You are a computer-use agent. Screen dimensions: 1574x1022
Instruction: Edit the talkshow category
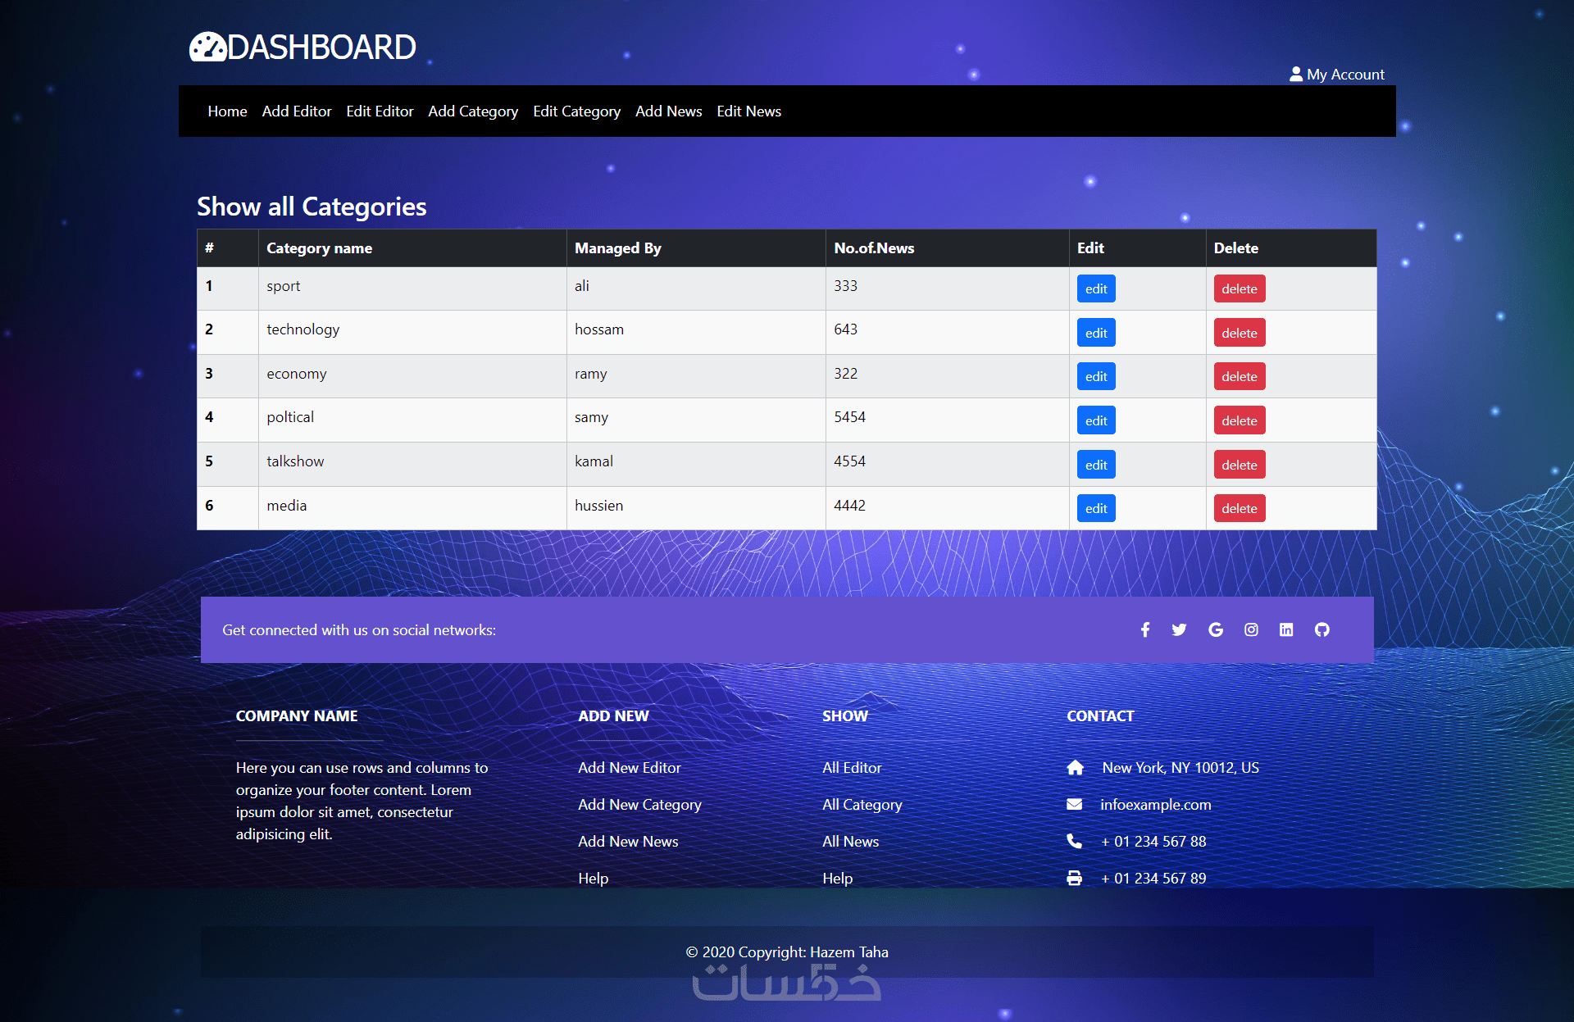pyautogui.click(x=1095, y=465)
